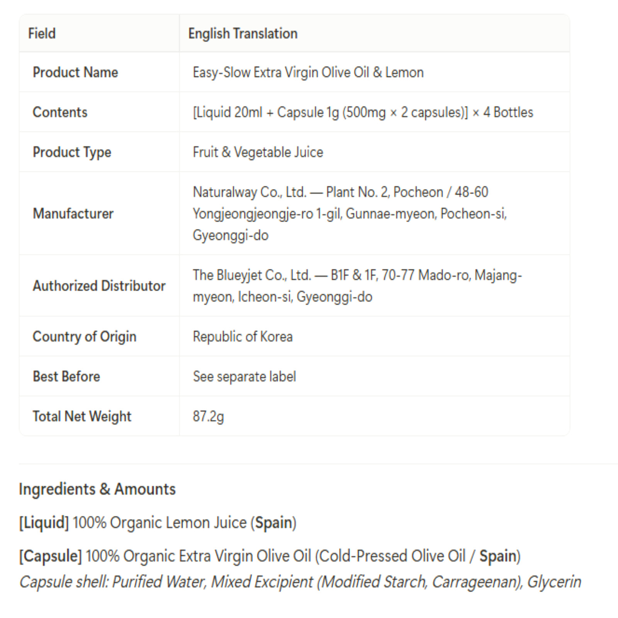Select the Product Name row label
This screenshot has height=618, width=618.
click(x=75, y=72)
